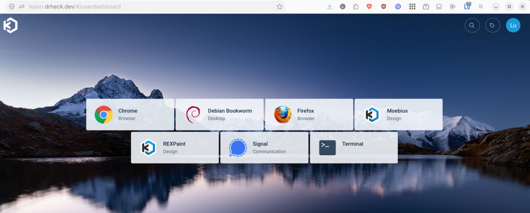Open the browser extensions puzzle icon

click(x=356, y=7)
